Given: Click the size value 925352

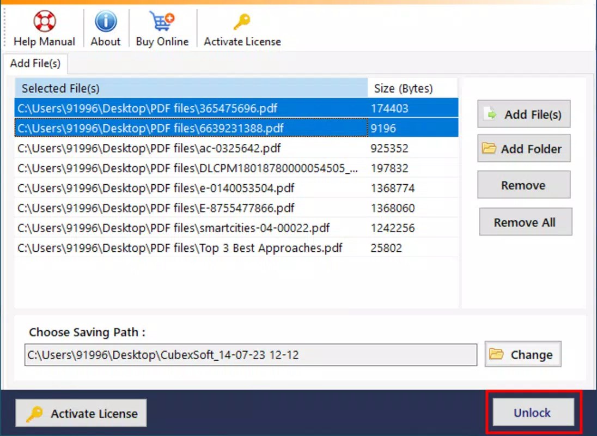Looking at the screenshot, I should point(389,148).
